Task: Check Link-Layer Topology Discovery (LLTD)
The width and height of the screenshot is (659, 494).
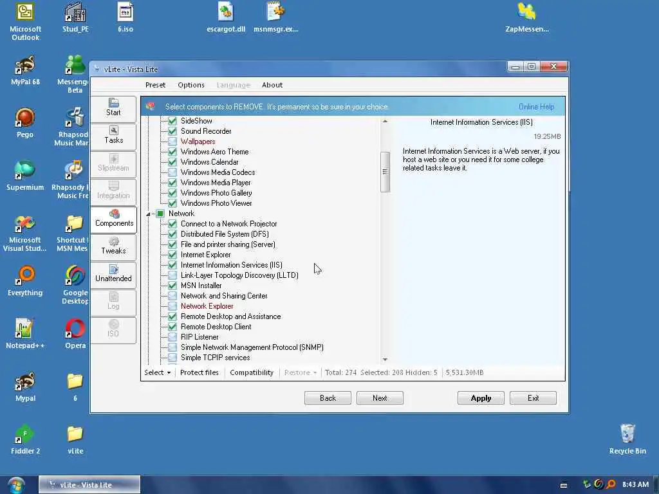Action: coord(172,275)
